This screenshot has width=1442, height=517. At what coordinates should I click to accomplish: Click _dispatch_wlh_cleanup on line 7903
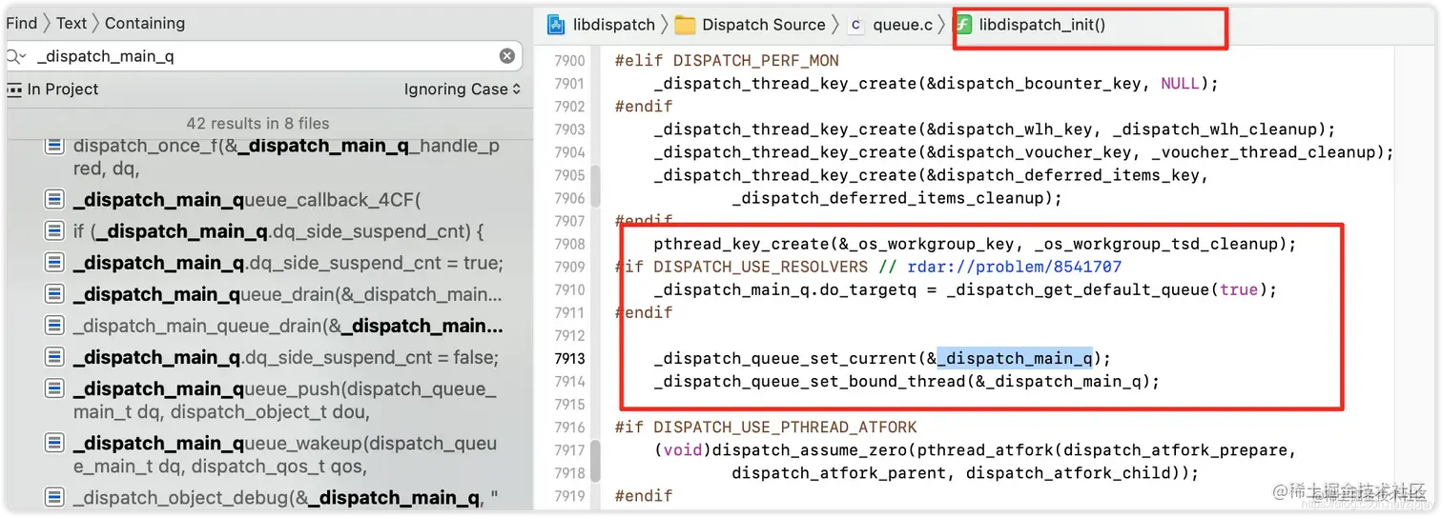pyautogui.click(x=1215, y=129)
